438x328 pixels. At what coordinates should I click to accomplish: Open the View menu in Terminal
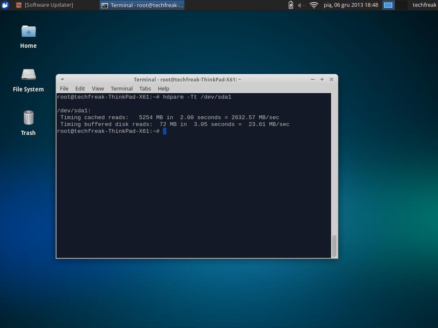(98, 89)
